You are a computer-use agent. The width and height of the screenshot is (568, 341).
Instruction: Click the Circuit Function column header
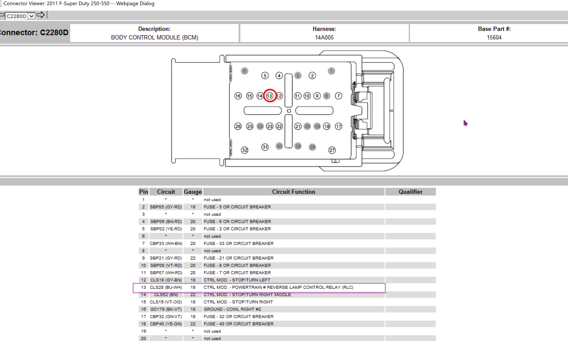point(294,192)
